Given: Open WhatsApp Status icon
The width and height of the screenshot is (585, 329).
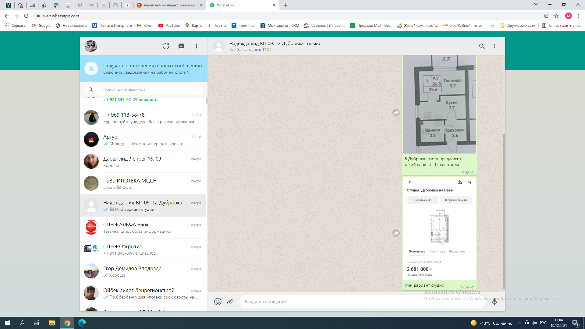Looking at the screenshot, I should (166, 46).
